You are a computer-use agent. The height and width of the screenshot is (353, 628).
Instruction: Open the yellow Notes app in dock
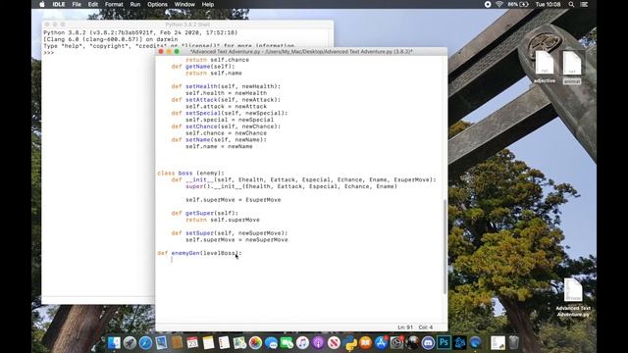[x=208, y=342]
